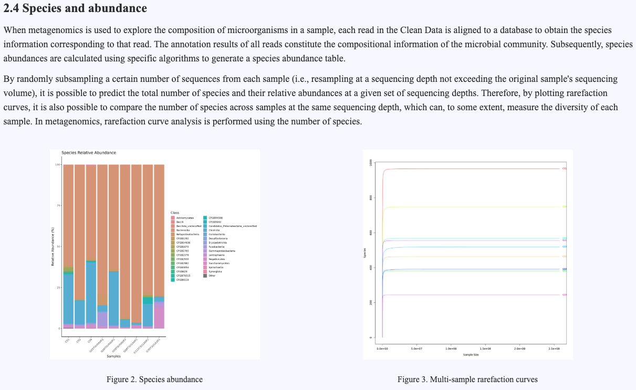Image resolution: width=636 pixels, height=390 pixels.
Task: Click the top red C01 rarefaction curve
Action: (473, 169)
